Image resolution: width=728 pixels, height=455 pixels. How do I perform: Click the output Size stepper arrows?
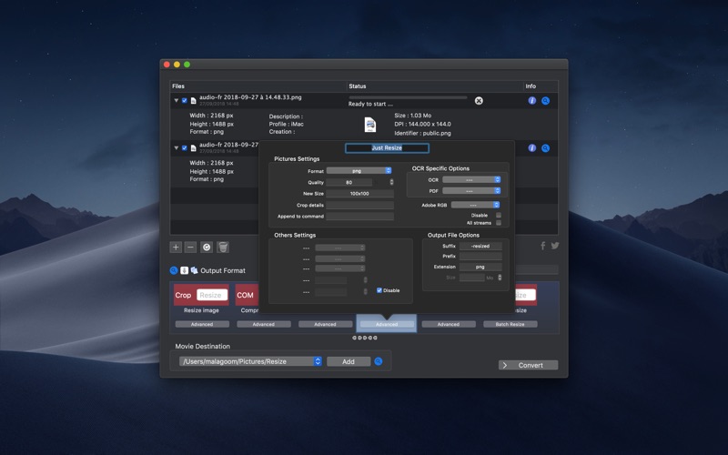click(x=500, y=278)
